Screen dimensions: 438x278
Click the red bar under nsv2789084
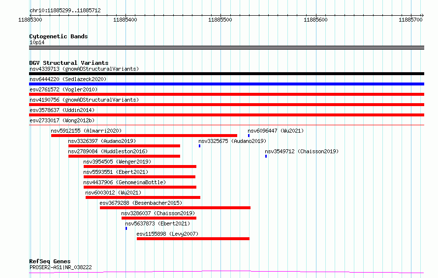click(125, 156)
